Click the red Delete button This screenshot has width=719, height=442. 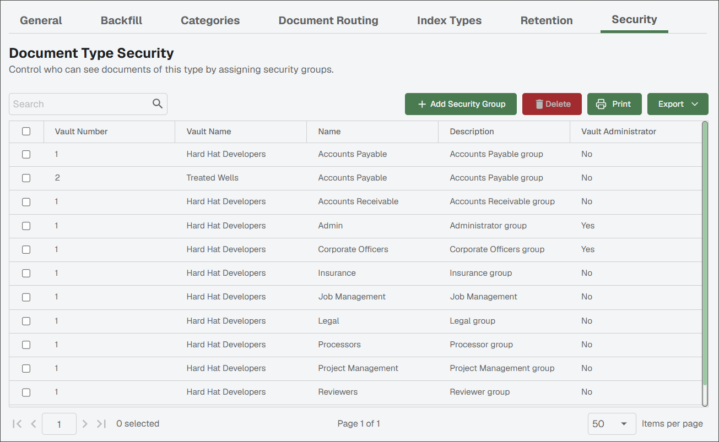click(552, 104)
